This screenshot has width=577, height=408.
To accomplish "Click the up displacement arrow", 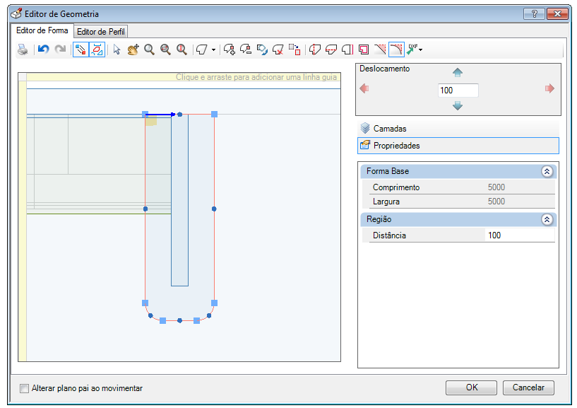I will coord(458,72).
